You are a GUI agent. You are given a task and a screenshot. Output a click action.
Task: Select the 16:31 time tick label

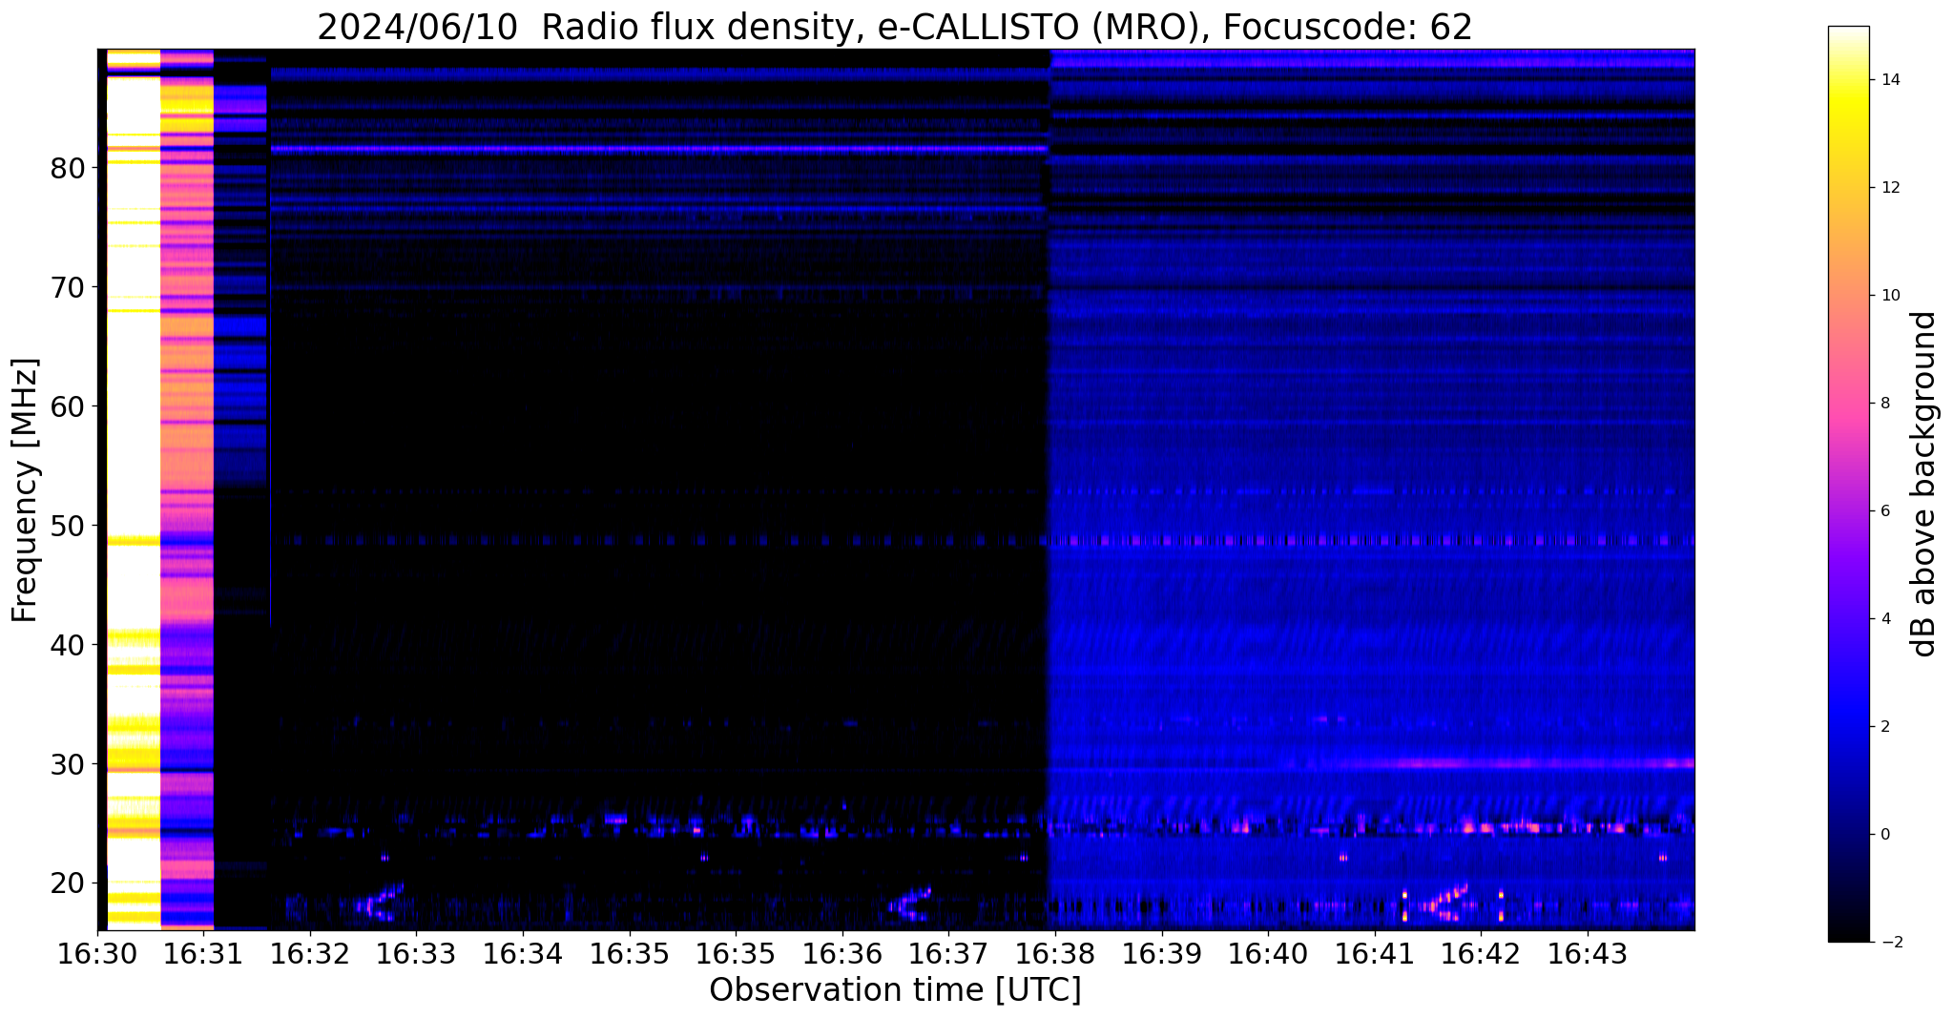[x=203, y=953]
